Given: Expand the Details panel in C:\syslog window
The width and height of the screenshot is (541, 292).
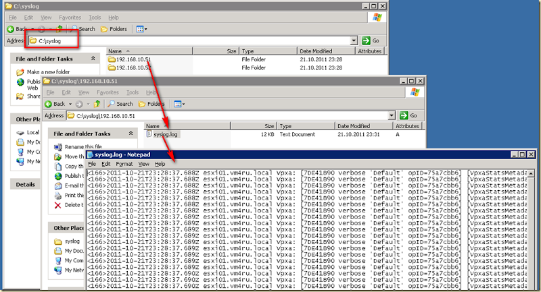Looking at the screenshot, I should point(26,185).
